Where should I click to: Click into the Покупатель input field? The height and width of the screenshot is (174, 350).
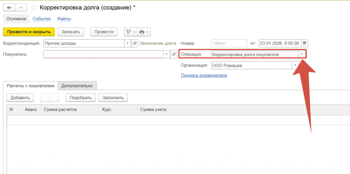(x=103, y=54)
